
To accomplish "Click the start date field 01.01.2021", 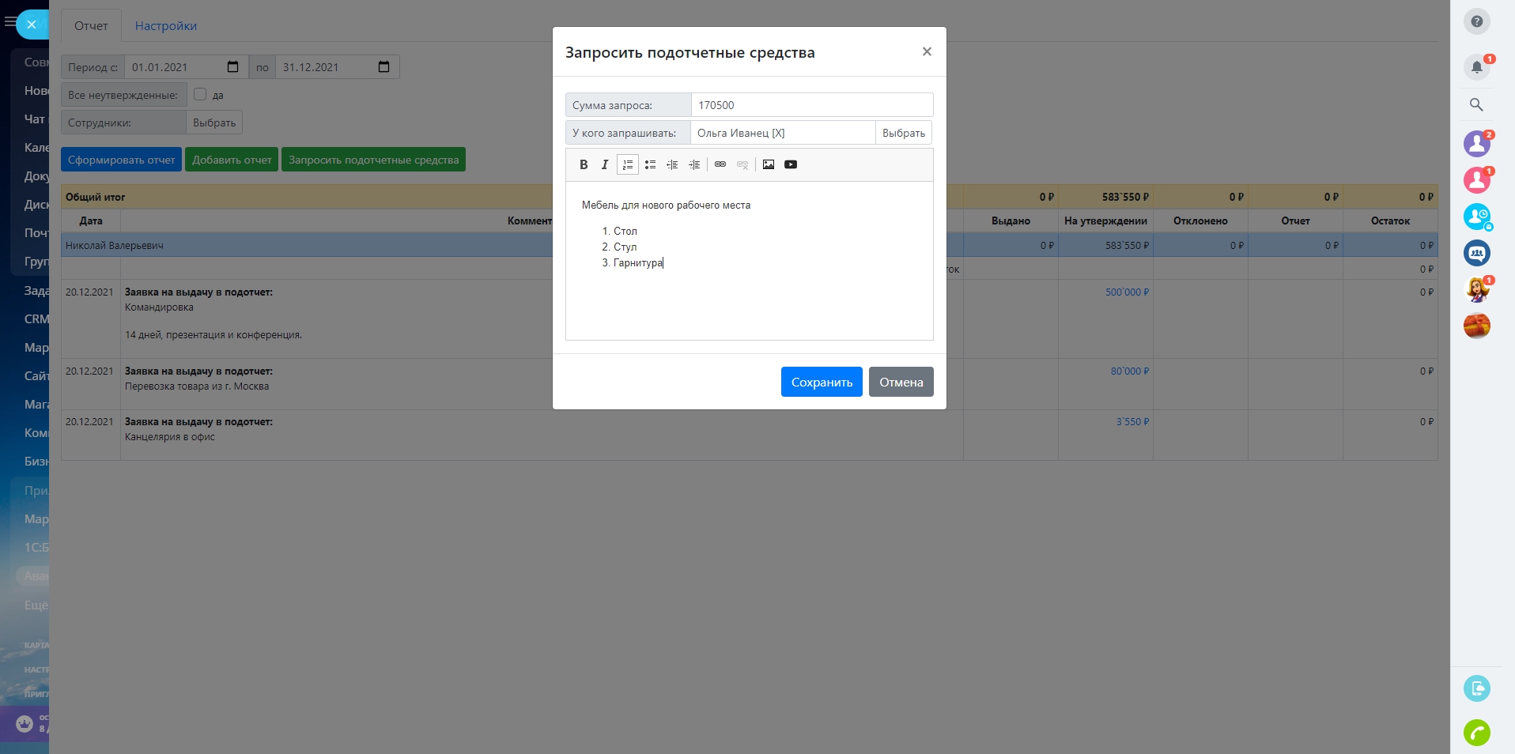I will [x=186, y=67].
